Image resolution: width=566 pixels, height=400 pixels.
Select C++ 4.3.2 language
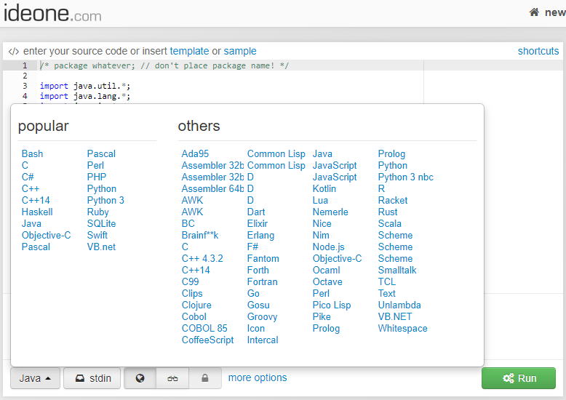pos(202,258)
